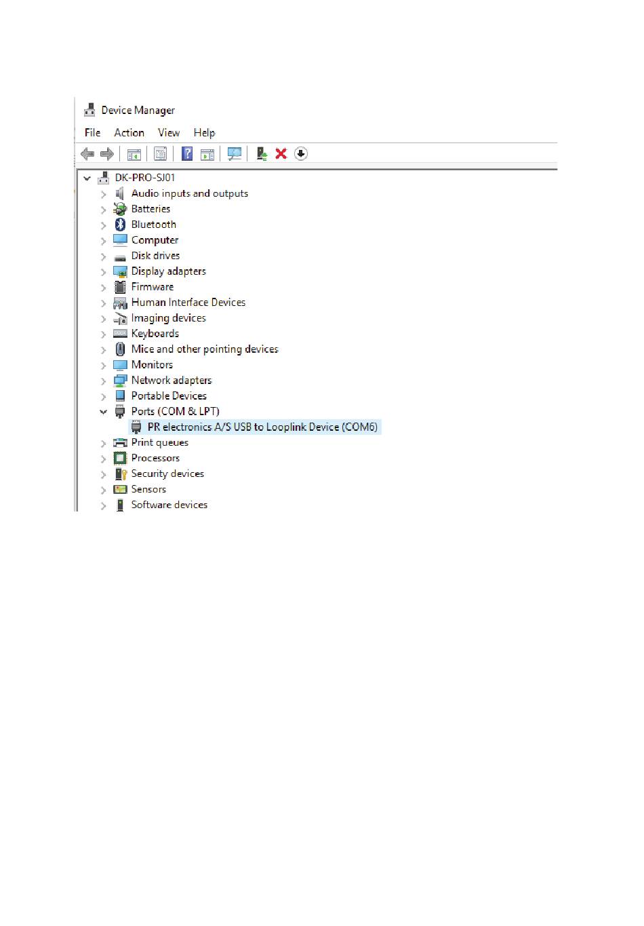Click the USB port icon beside PR electronics device
This screenshot has height=926, width=644.
pos(136,427)
